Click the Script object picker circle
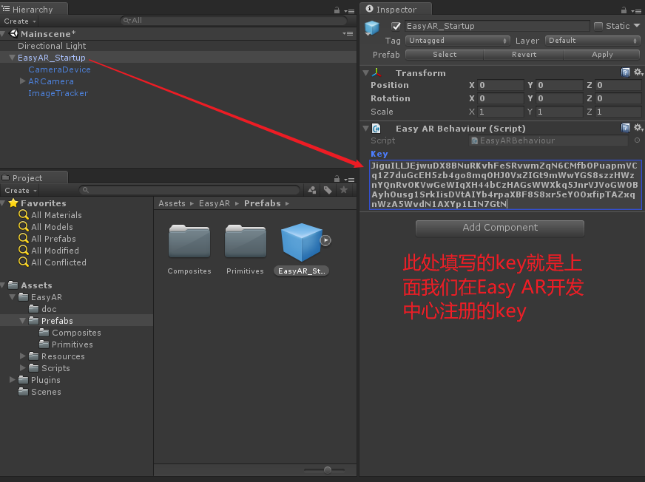Image resolution: width=645 pixels, height=482 pixels. 637,140
